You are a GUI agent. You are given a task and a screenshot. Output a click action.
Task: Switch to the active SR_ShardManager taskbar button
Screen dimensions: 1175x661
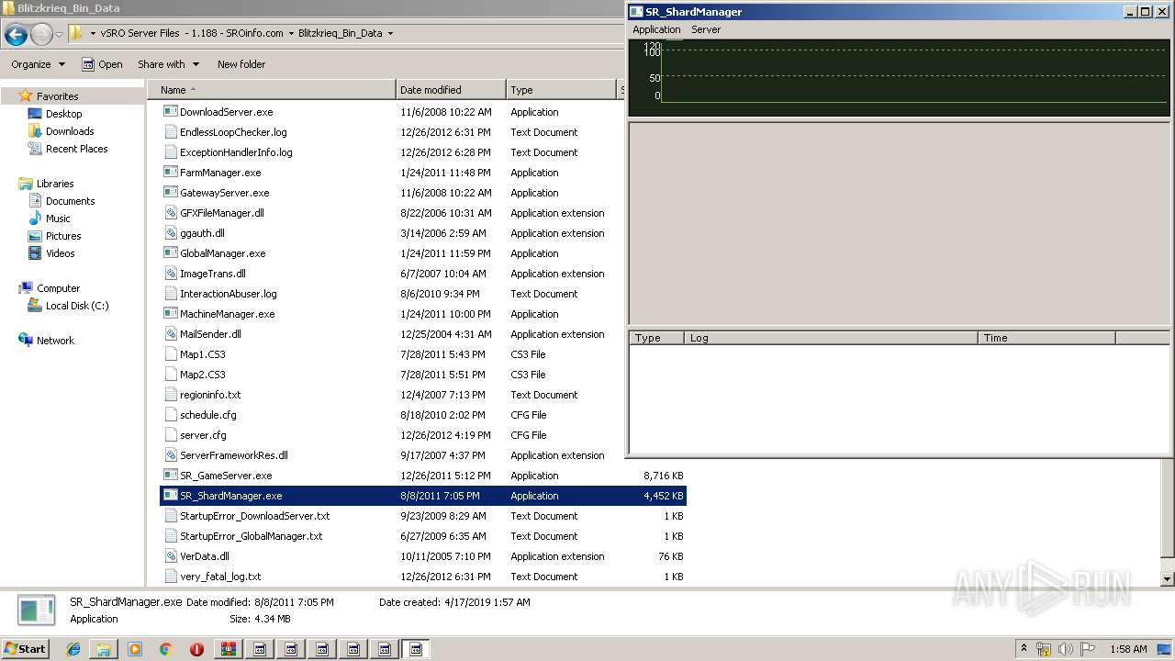click(416, 649)
